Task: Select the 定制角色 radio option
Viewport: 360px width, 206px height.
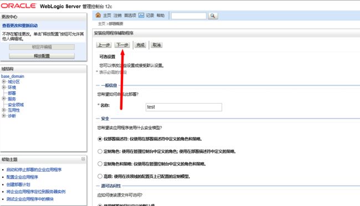Action: coord(100,151)
